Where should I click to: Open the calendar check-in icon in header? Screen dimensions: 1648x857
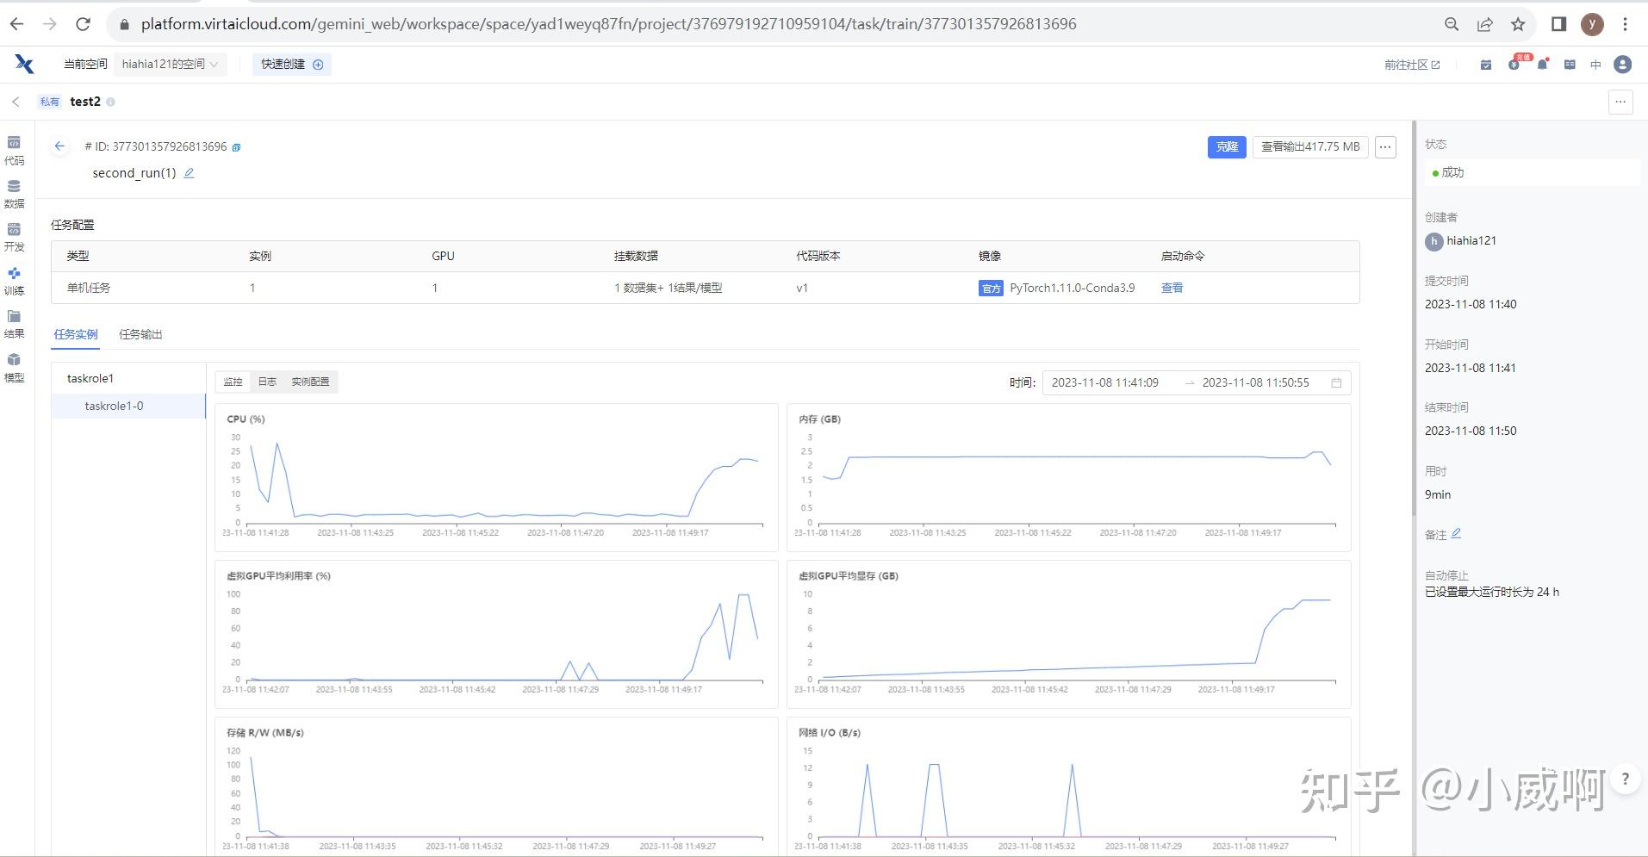click(x=1486, y=65)
